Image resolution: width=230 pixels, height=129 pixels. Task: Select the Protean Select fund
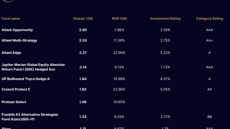(x=14, y=102)
